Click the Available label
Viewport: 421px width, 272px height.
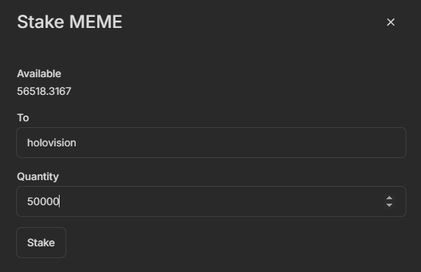tap(39, 74)
